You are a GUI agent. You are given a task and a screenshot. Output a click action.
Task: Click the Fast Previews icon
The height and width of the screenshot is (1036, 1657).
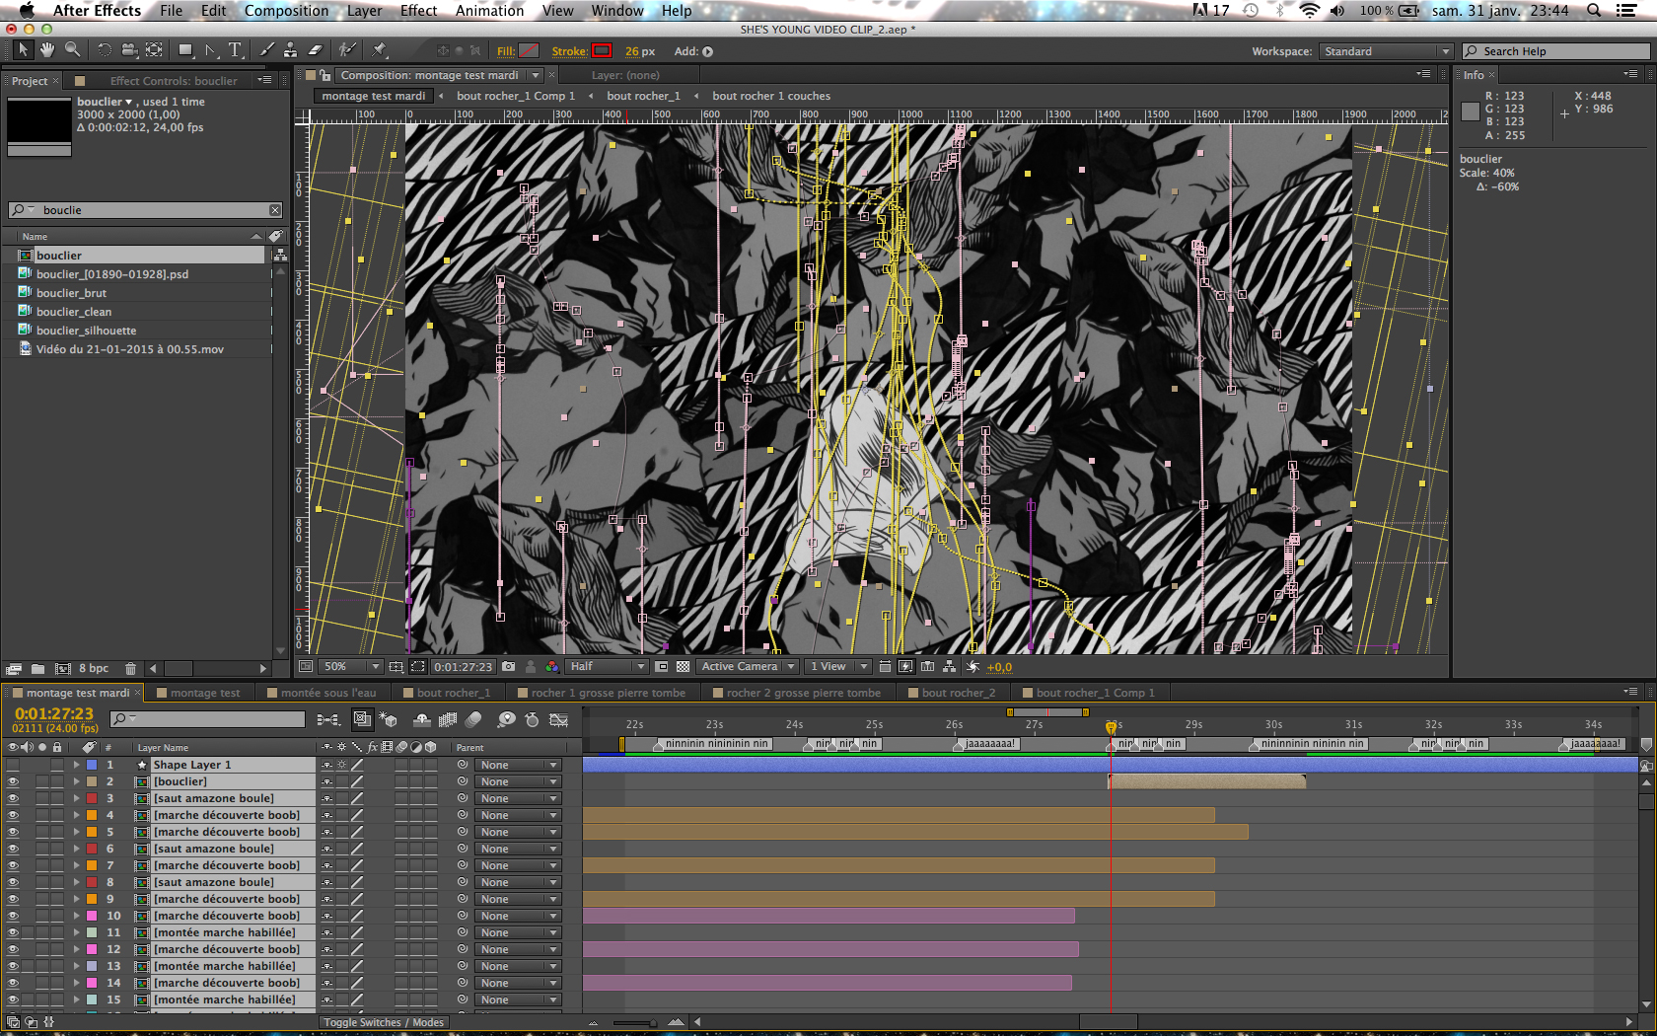(905, 667)
